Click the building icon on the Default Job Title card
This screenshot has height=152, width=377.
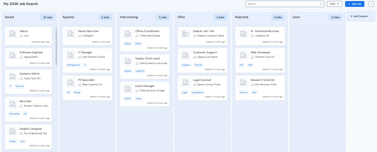coord(185,33)
